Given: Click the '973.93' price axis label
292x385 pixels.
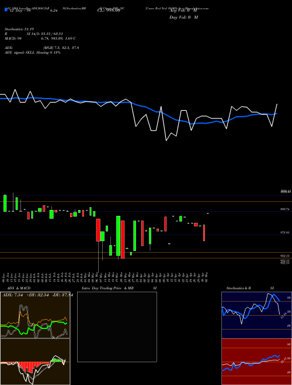Looking at the screenshot, I should point(284,232).
